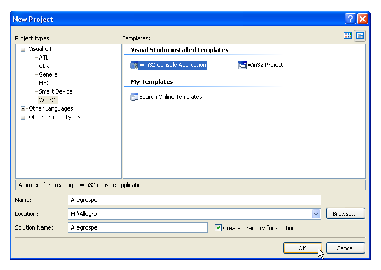
Task: Click the Win32 Console Application icon
Action: click(134, 65)
